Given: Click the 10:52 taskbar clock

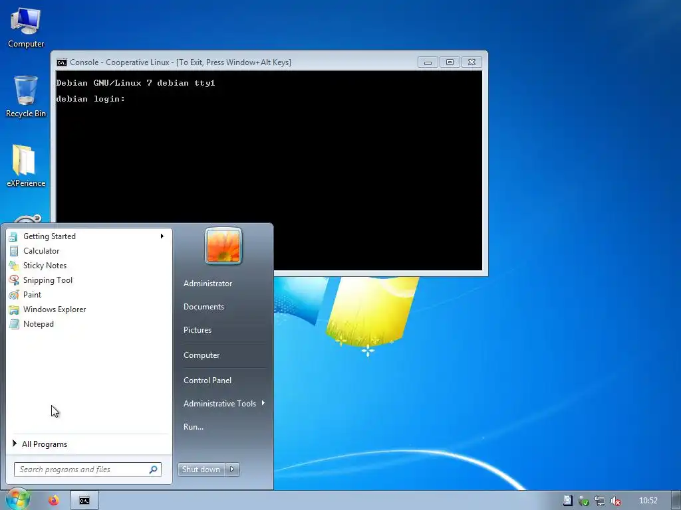Looking at the screenshot, I should click(x=648, y=501).
